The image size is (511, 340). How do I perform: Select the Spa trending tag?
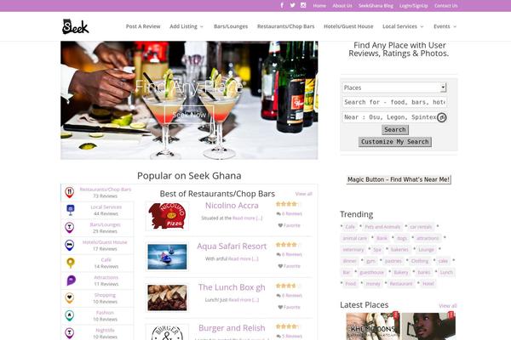377,250
